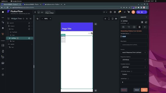The width and height of the screenshot is (166, 93).
Task: Open the version v4 dropdown
Action: pyautogui.click(x=105, y=12)
